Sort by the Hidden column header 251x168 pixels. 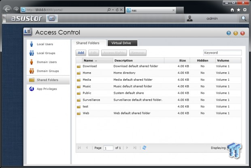[x=202, y=61]
